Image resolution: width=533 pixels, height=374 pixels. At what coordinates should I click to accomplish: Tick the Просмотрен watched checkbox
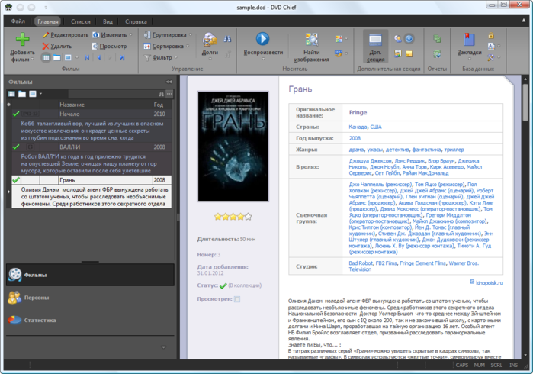click(237, 299)
